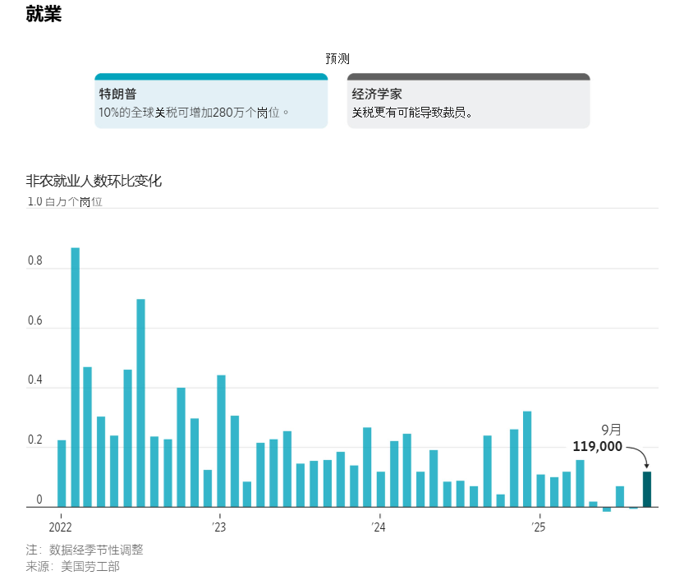Click the 0.8 y-axis label
This screenshot has width=684, height=580.
34,262
